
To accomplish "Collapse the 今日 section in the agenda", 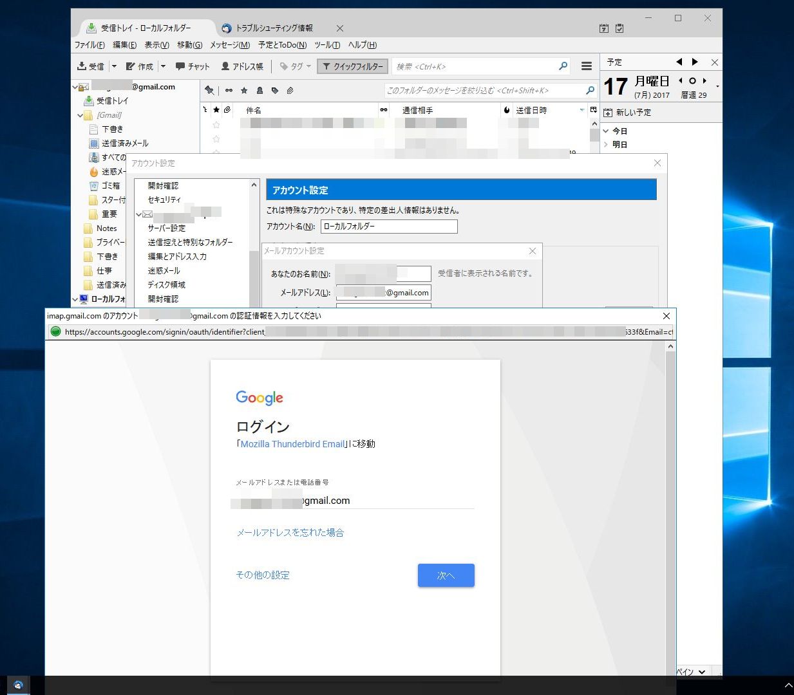I will (606, 131).
